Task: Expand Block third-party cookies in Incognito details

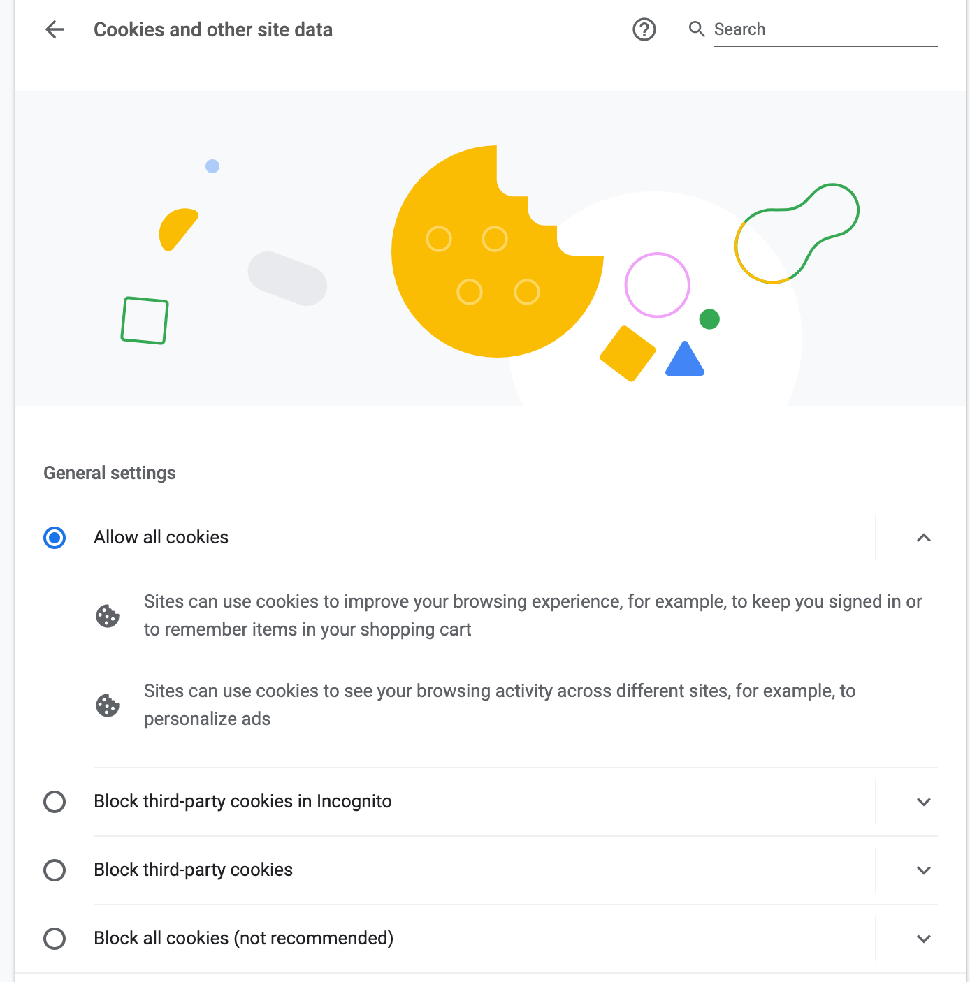Action: tap(923, 802)
